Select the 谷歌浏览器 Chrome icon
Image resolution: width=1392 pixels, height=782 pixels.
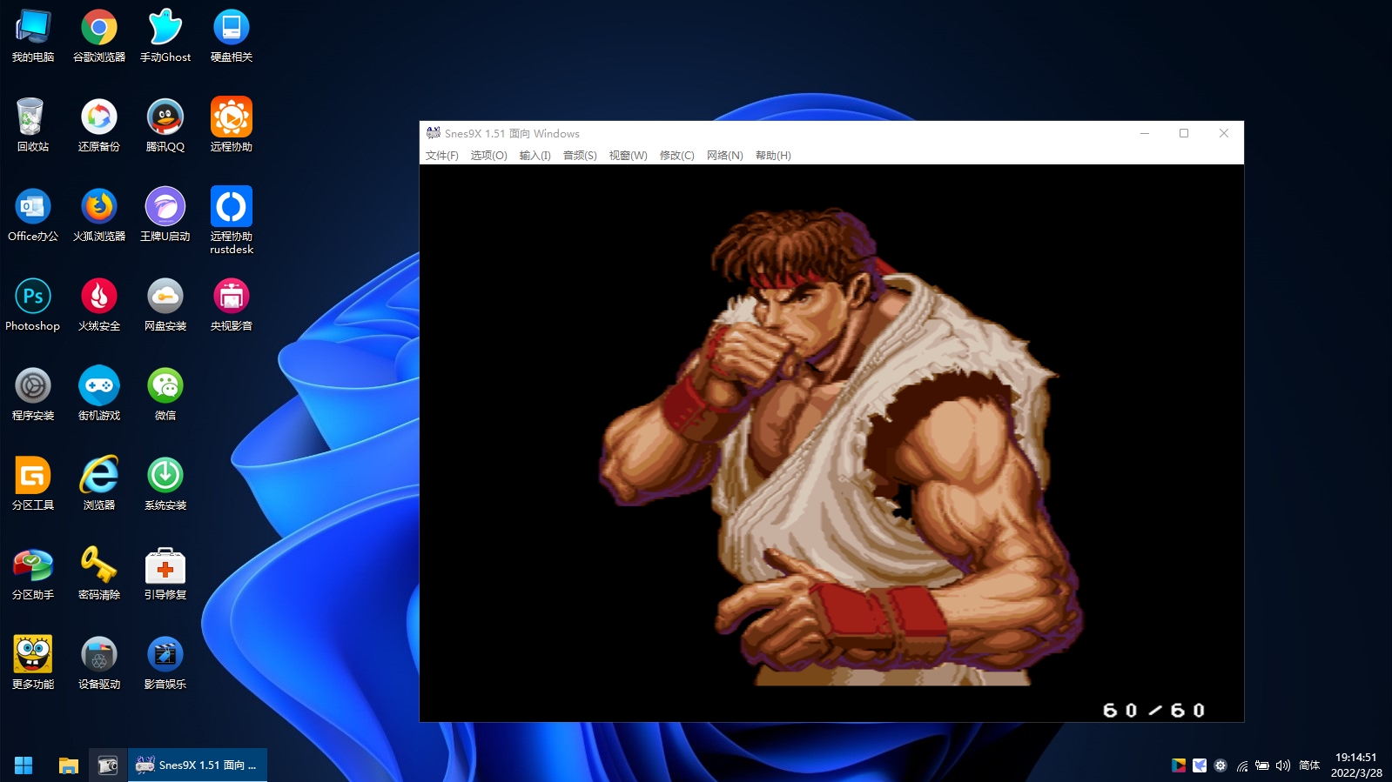pyautogui.click(x=99, y=37)
